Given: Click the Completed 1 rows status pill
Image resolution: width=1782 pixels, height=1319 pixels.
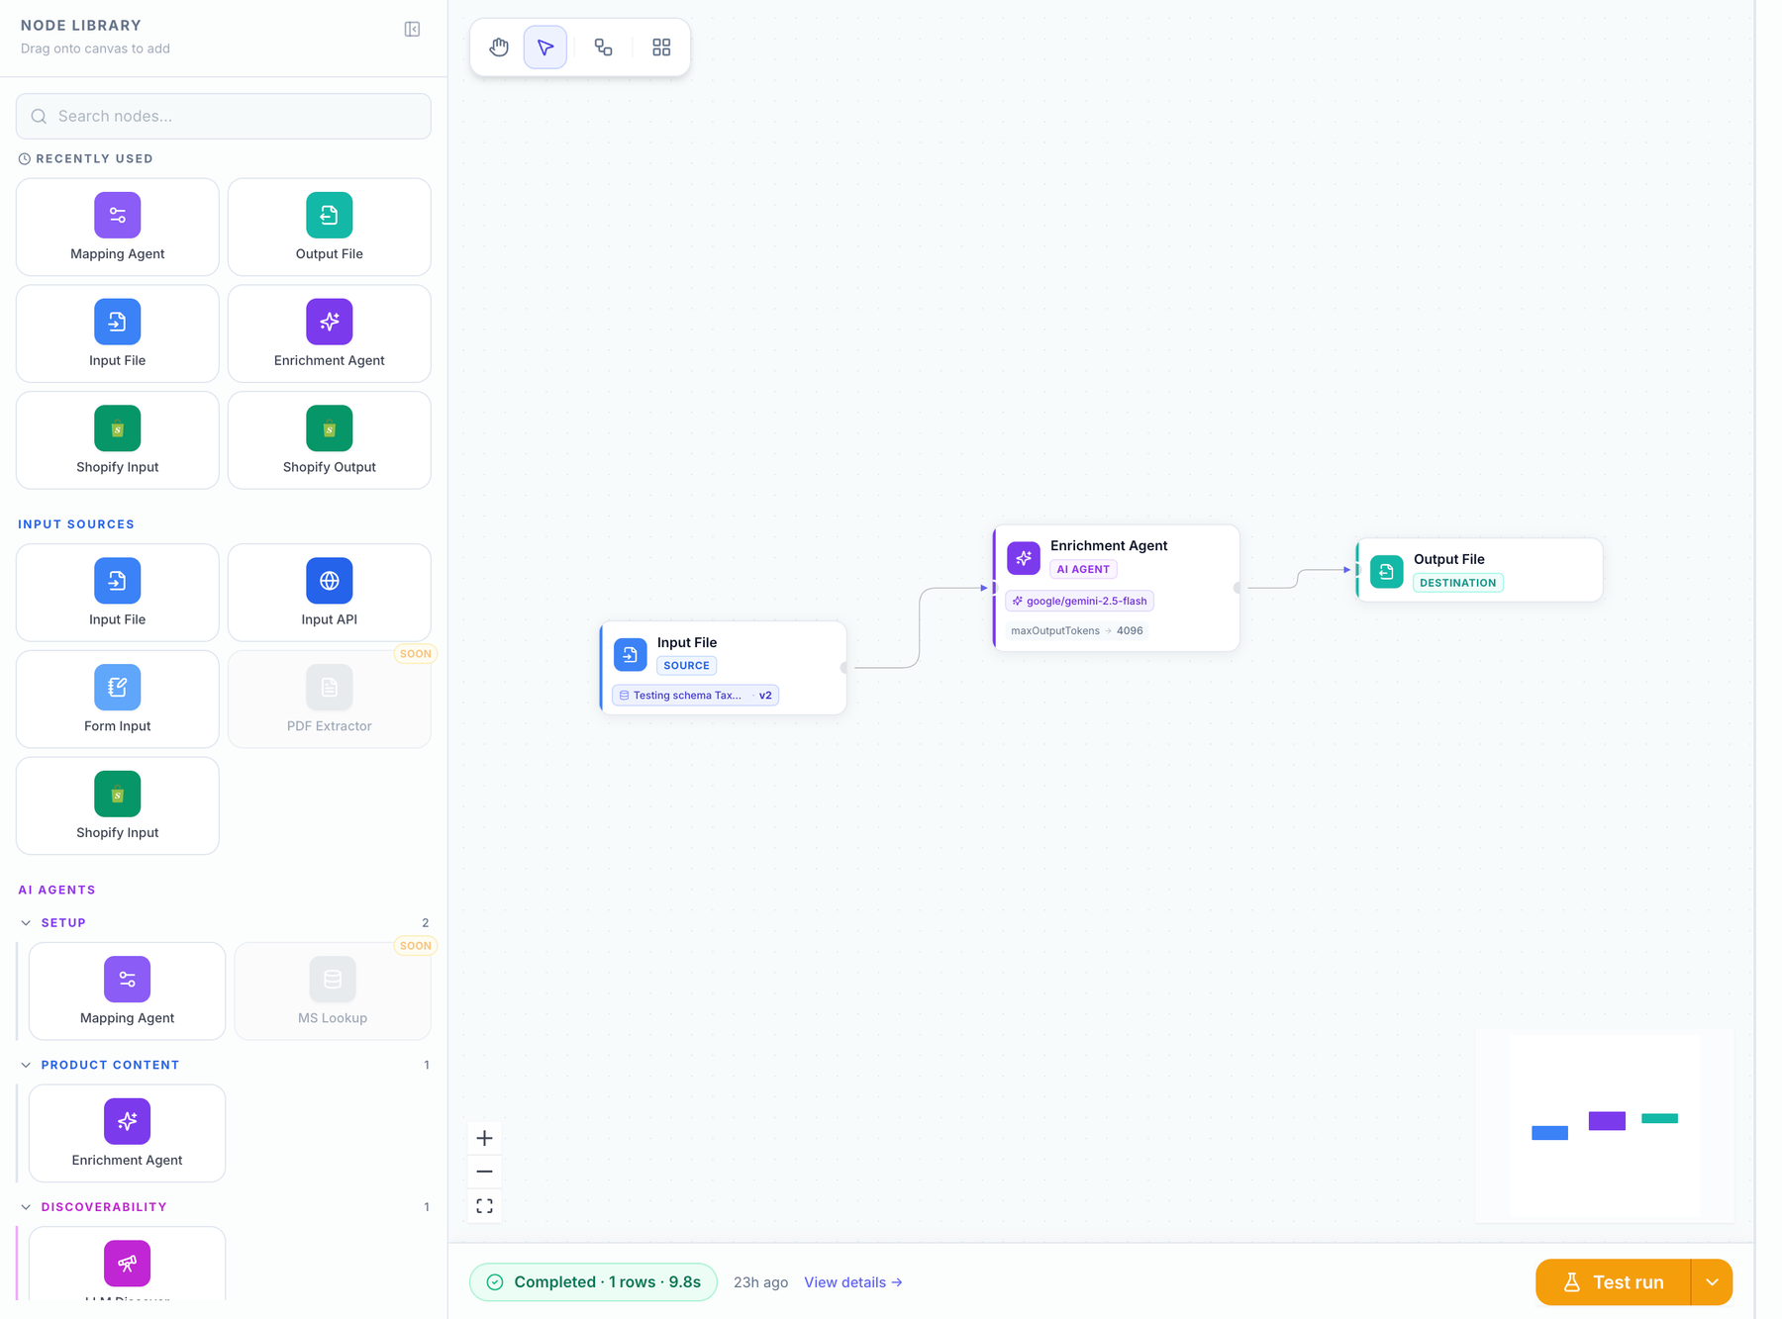Looking at the screenshot, I should point(593,1282).
